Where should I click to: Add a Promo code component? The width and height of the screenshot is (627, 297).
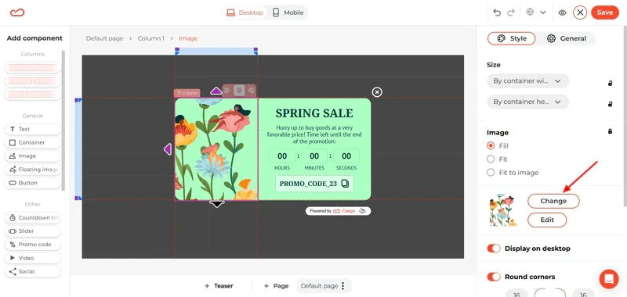(32, 245)
